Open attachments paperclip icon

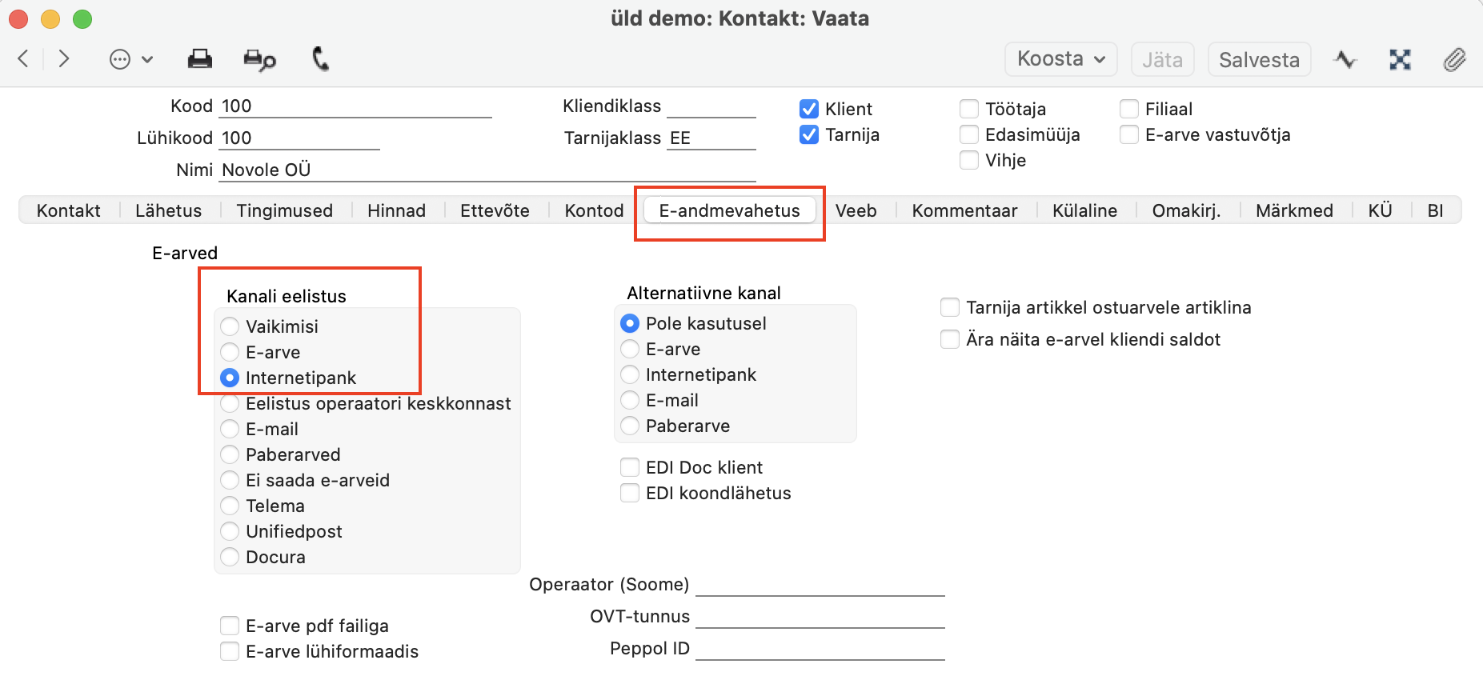tap(1454, 59)
